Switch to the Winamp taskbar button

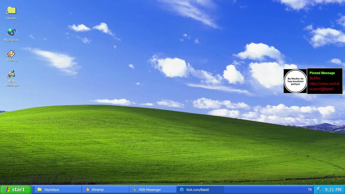click(x=106, y=190)
